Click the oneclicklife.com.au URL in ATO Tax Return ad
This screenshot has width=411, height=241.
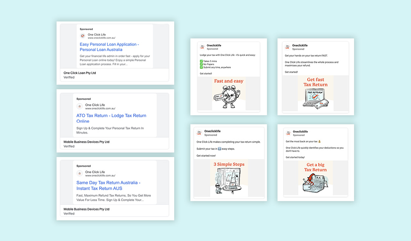coord(100,108)
